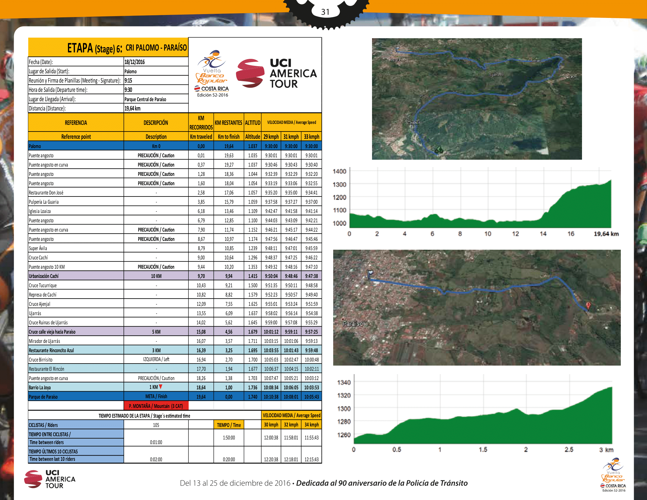This screenshot has height=500, width=647.
Task: Click the 'META / Finish' cell
Action: click(156, 396)
